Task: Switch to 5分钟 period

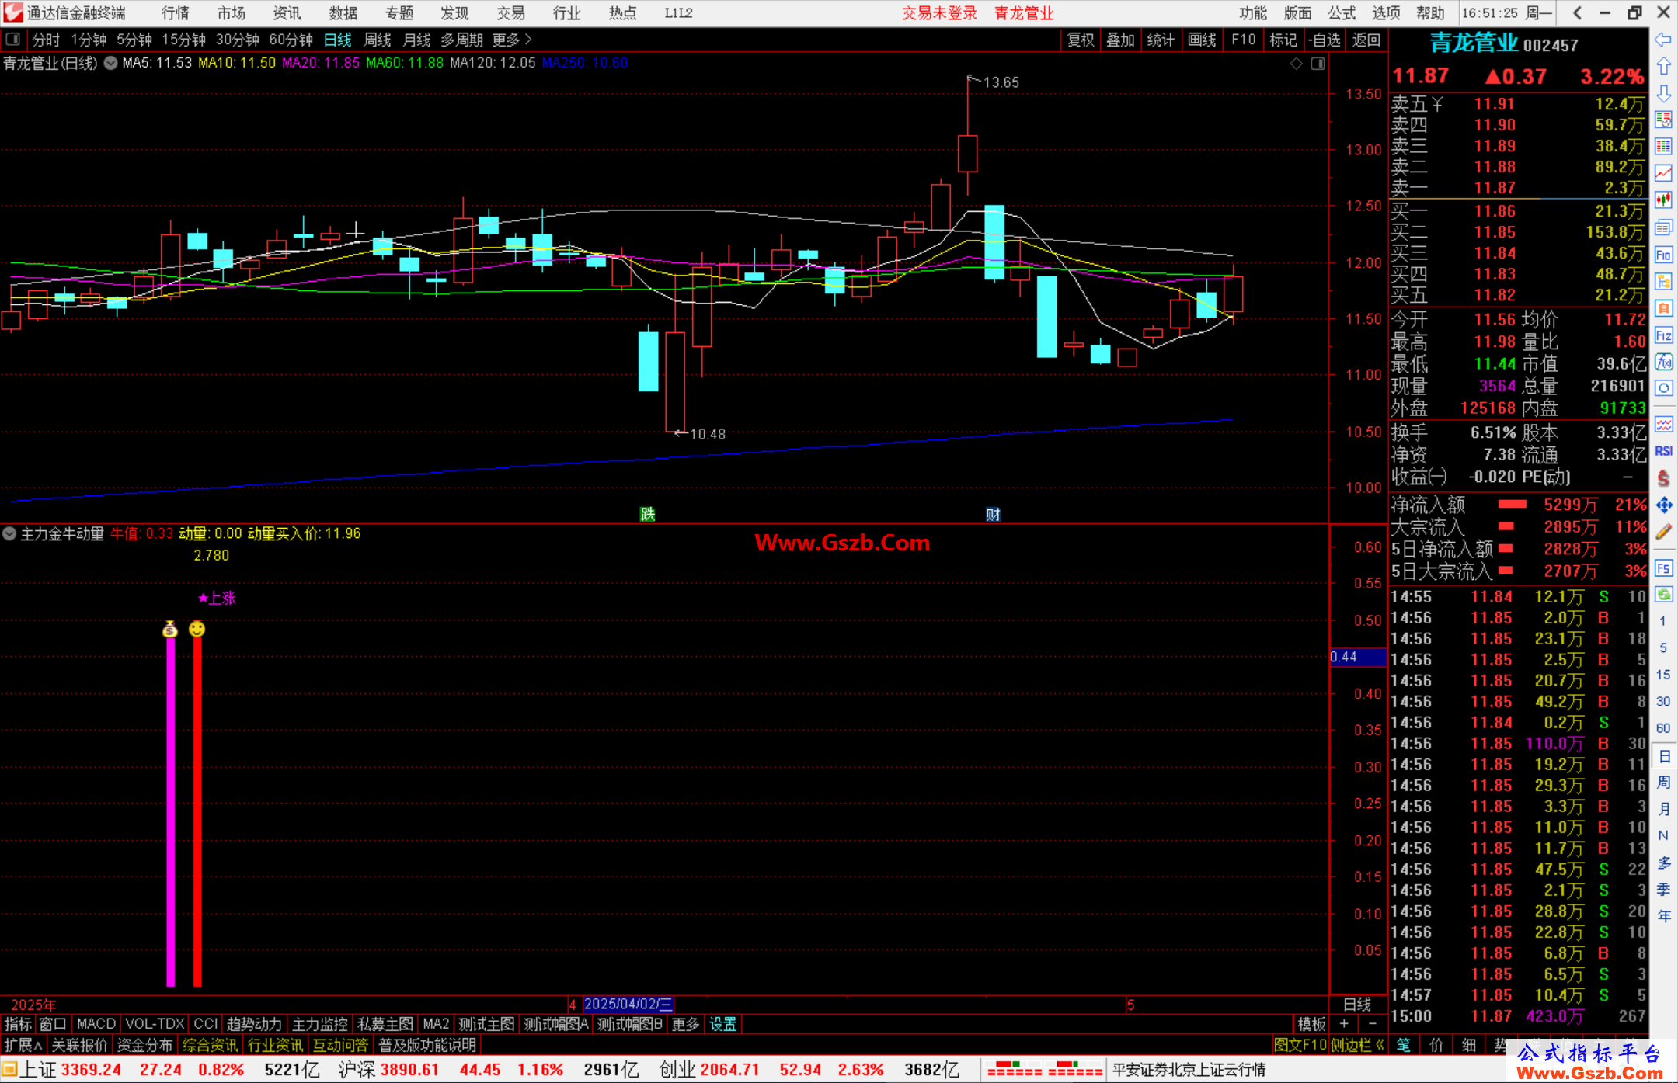Action: click(x=134, y=40)
